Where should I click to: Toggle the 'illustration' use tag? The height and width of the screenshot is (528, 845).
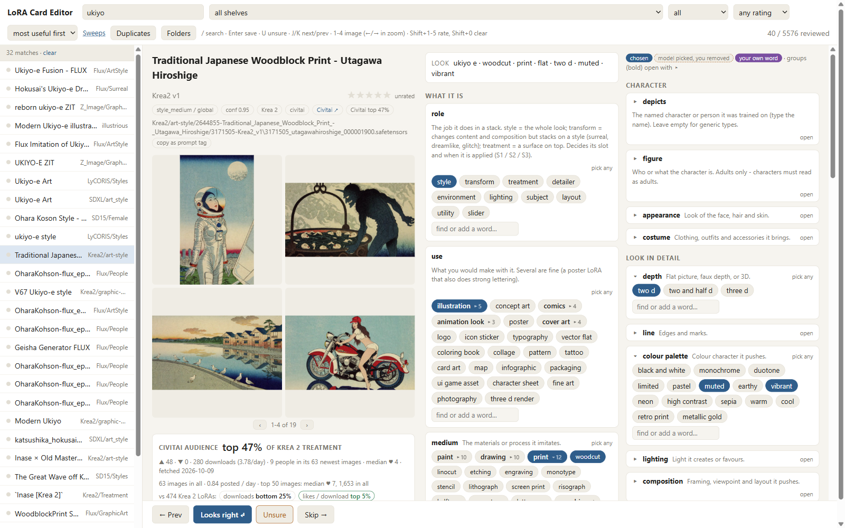[x=459, y=306]
